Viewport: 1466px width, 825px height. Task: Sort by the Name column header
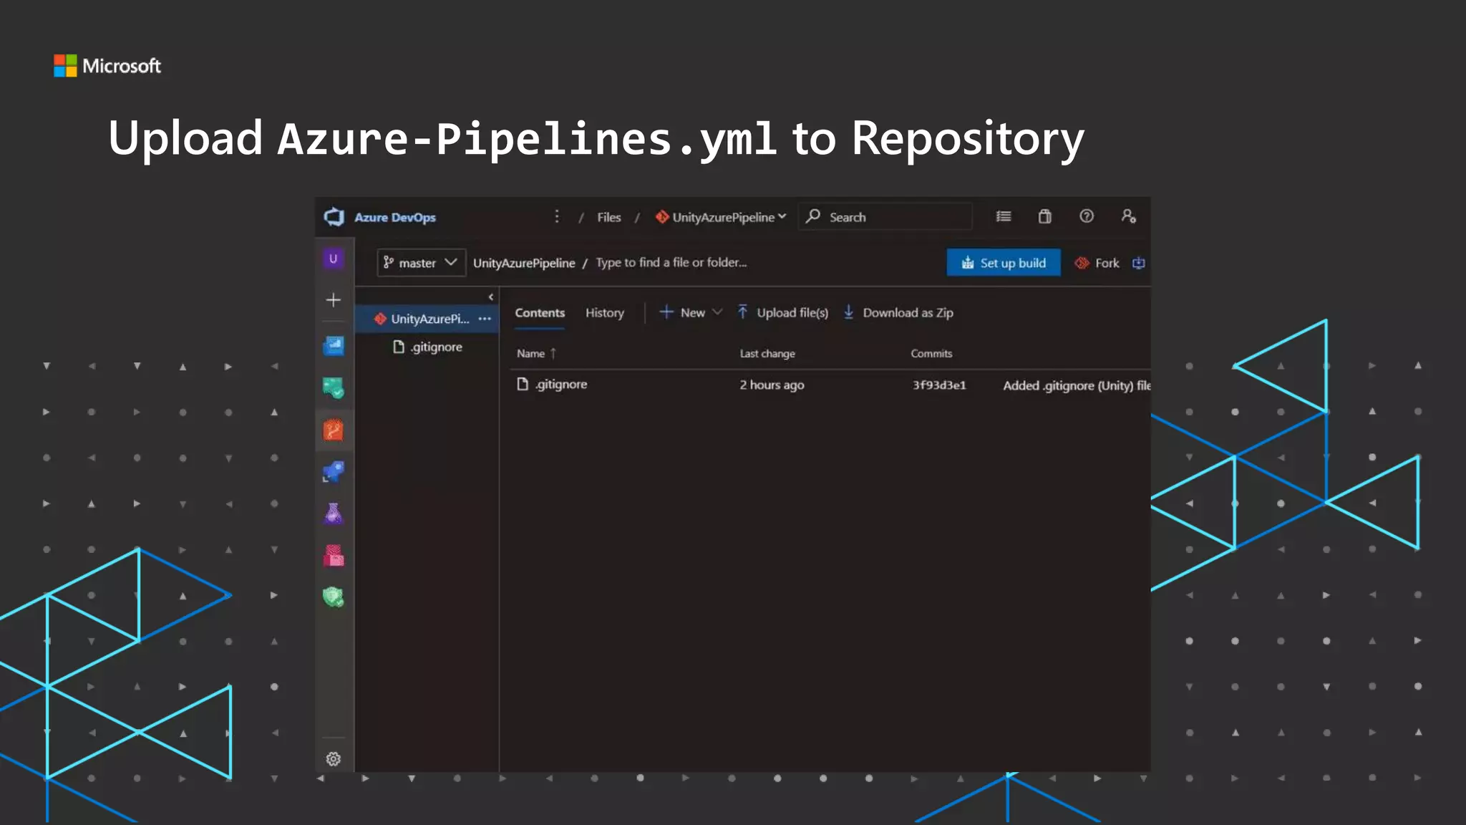point(536,354)
